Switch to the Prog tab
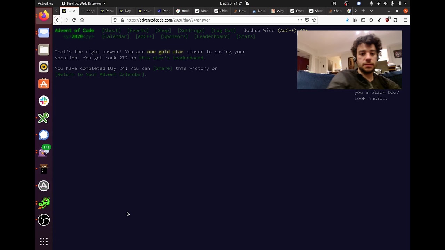The width and height of the screenshot is (445, 250). pos(164,11)
